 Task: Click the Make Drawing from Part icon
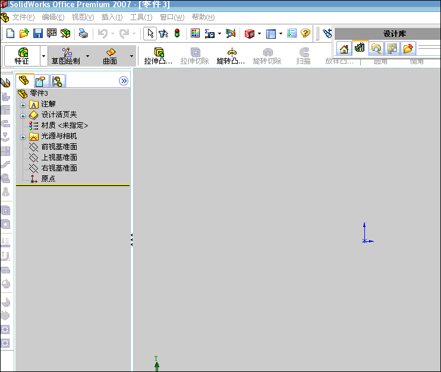point(52,33)
